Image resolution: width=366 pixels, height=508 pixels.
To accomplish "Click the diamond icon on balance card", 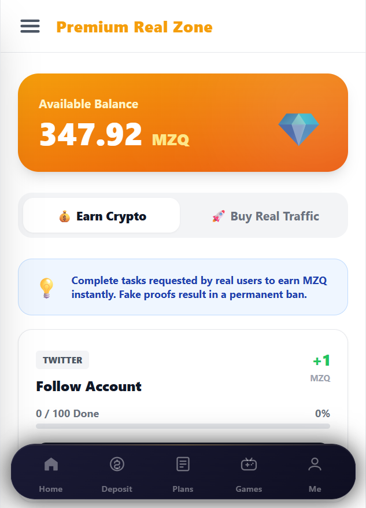I will [x=298, y=128].
